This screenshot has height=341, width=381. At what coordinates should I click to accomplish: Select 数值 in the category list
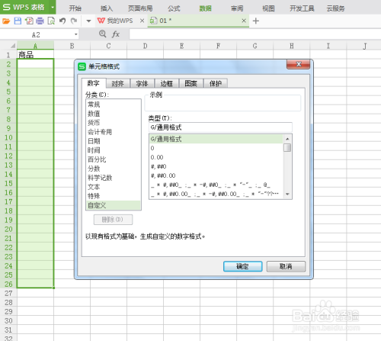tap(114, 114)
